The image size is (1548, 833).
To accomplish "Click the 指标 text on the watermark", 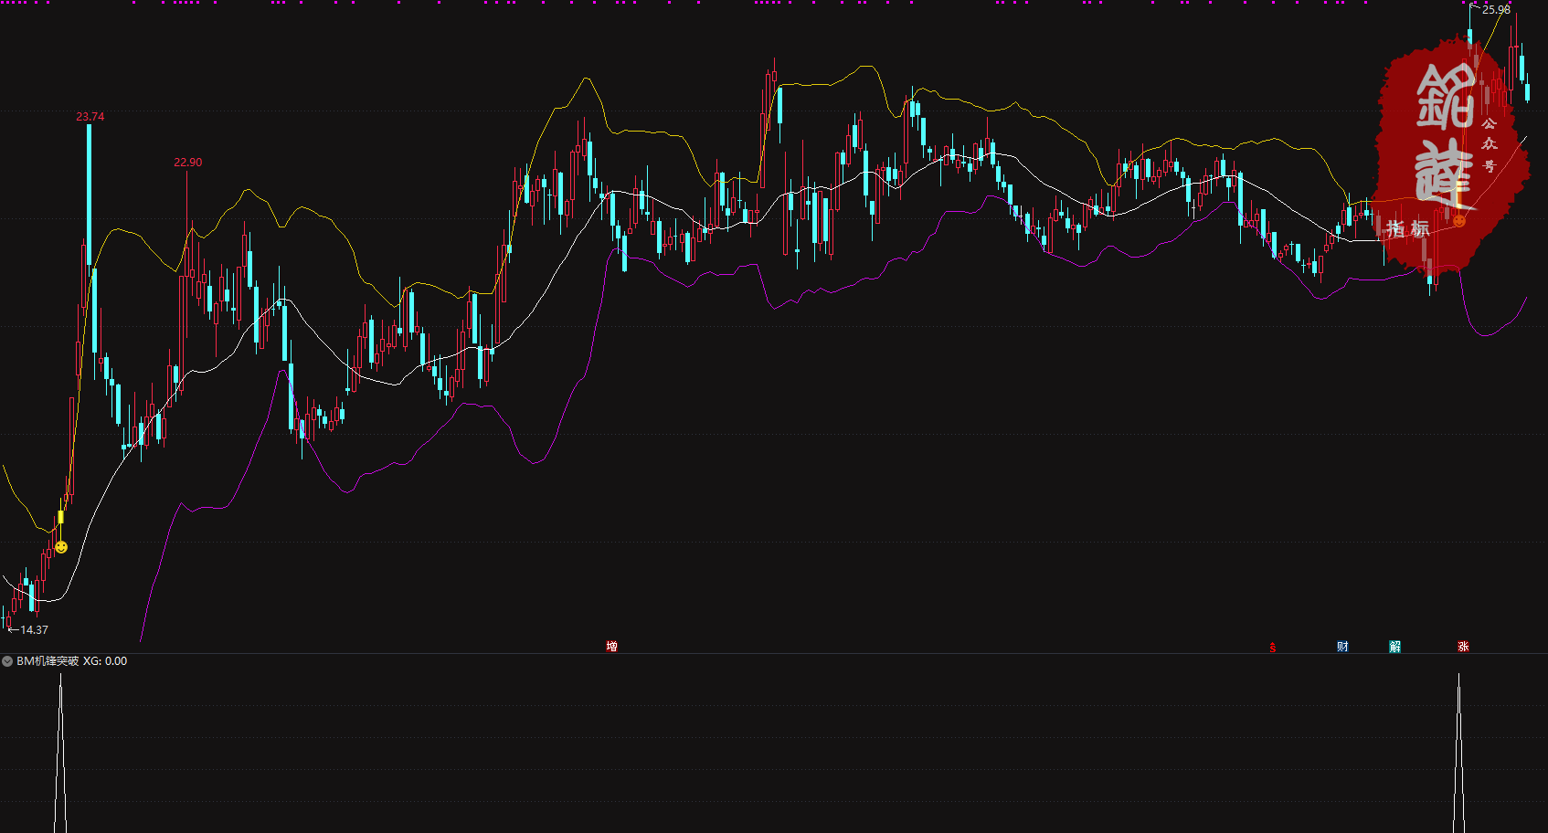I will click(x=1407, y=228).
